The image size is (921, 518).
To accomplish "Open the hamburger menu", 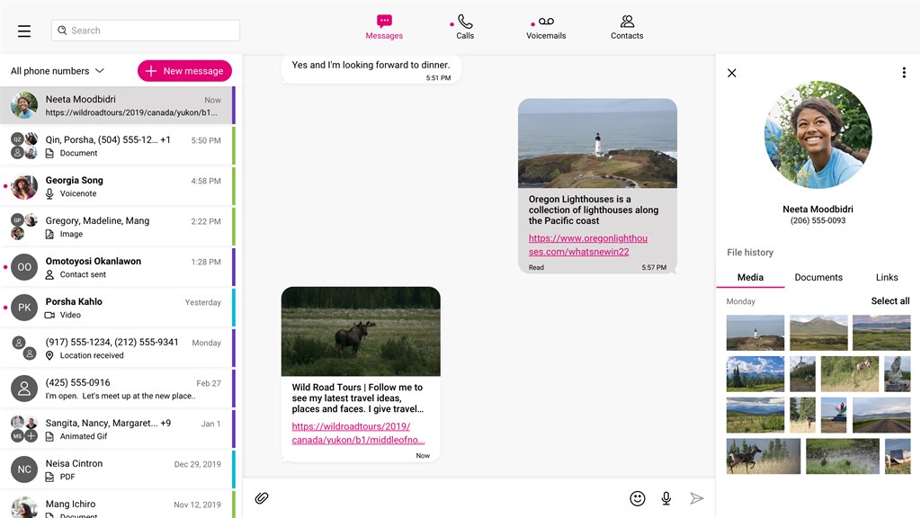I will (24, 31).
